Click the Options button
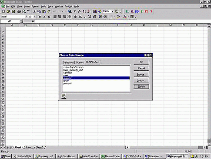Image resolution: width=211 pixels, height=159 pixels. 141,80
